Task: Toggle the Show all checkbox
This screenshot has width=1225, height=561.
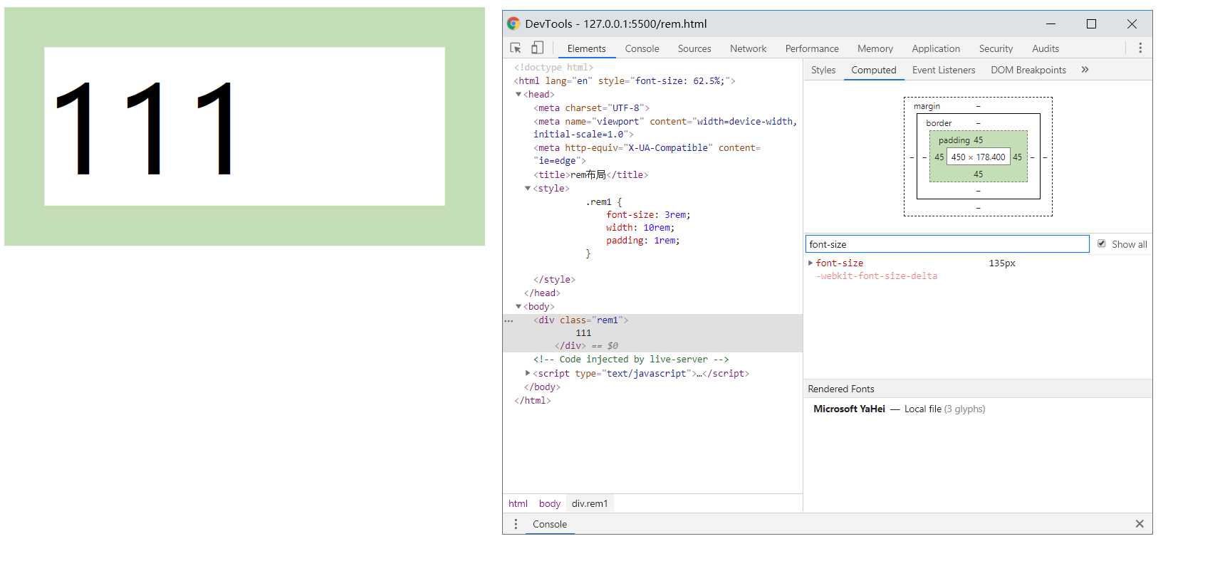Action: point(1101,243)
